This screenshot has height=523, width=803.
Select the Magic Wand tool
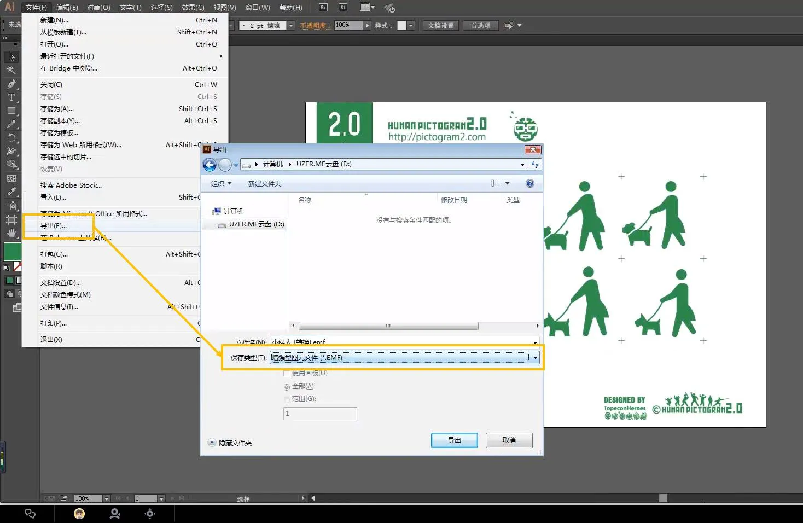(11, 70)
